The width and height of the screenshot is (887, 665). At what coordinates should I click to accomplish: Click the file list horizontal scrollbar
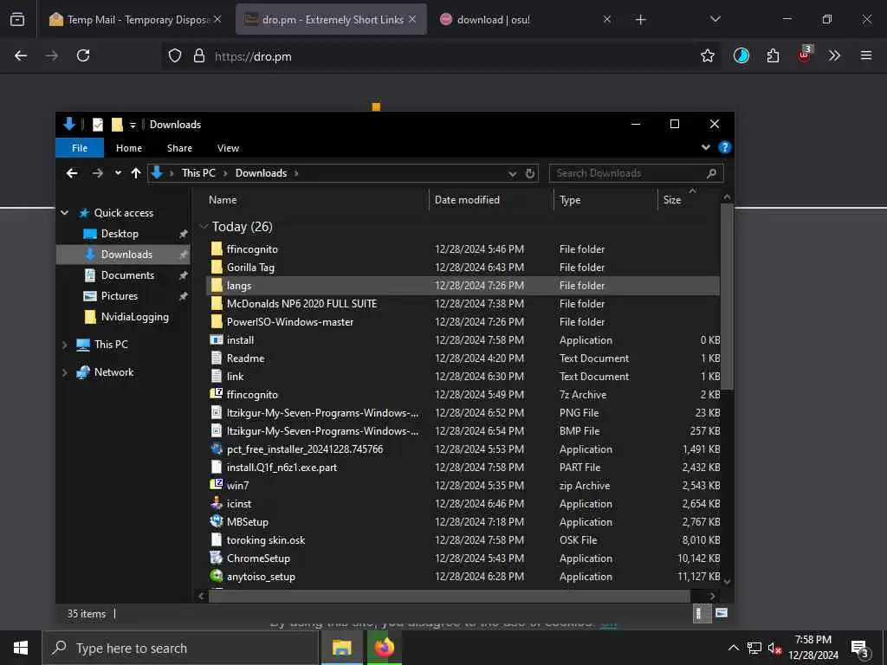click(450, 596)
